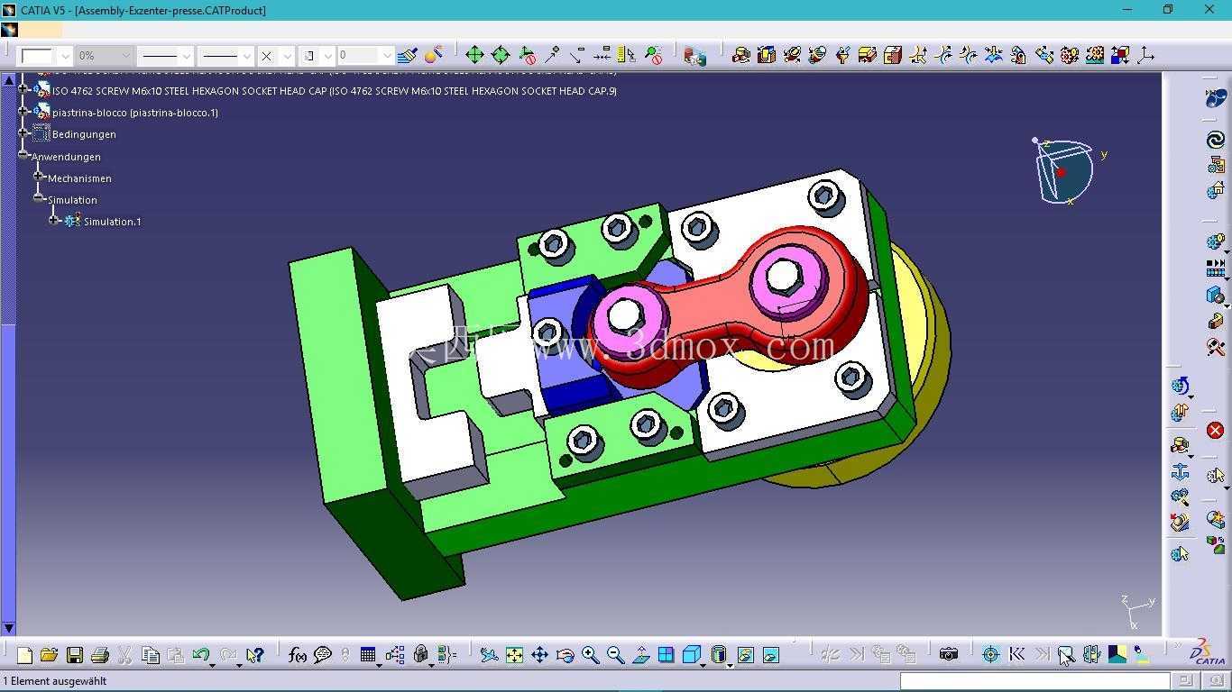The image size is (1232, 692).
Task: Click the spiral icon in right toolbar
Action: (x=1215, y=140)
